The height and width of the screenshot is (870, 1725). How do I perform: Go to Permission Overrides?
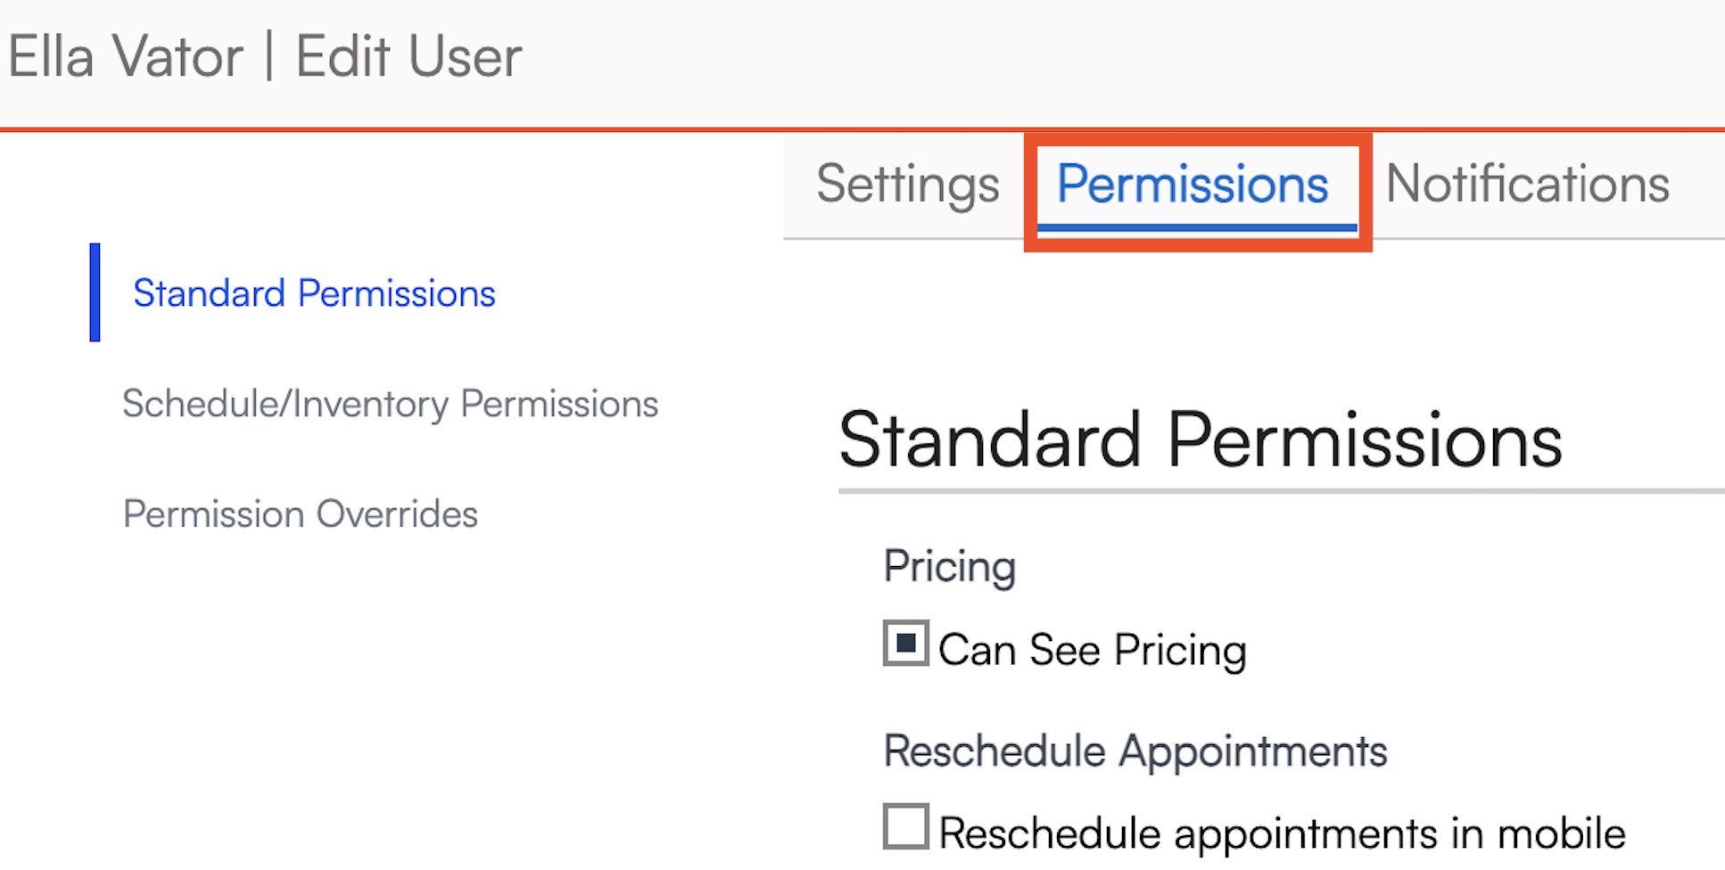(300, 514)
